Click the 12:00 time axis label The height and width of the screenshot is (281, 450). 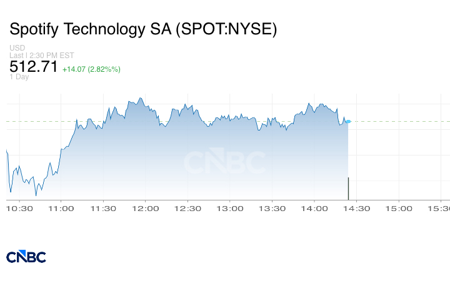[x=146, y=209]
